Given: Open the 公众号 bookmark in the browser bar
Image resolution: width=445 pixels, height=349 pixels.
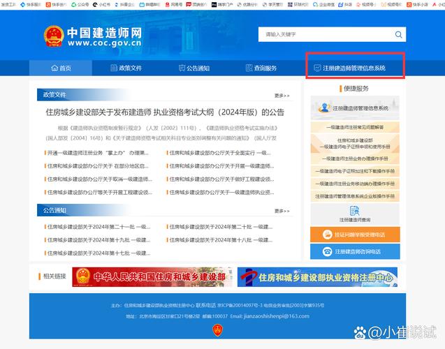Looking at the screenshot, I should tap(80, 4).
